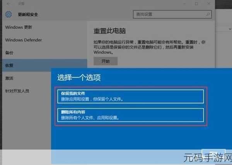
Task: Minimize the Settings window
Action: tap(184, 4)
